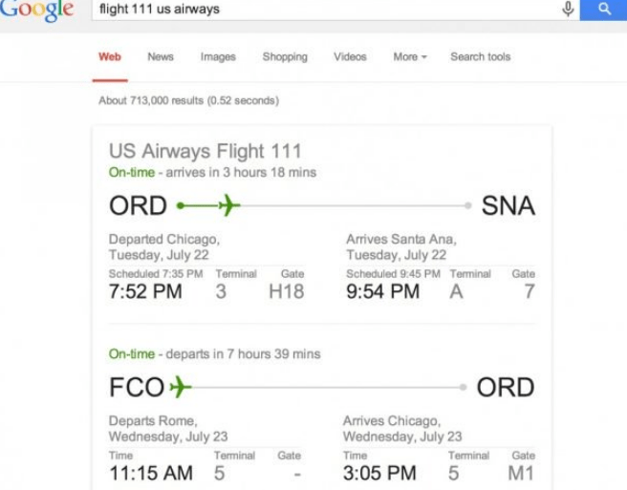Click the H18 gate label
This screenshot has height=490, width=627.
[286, 291]
